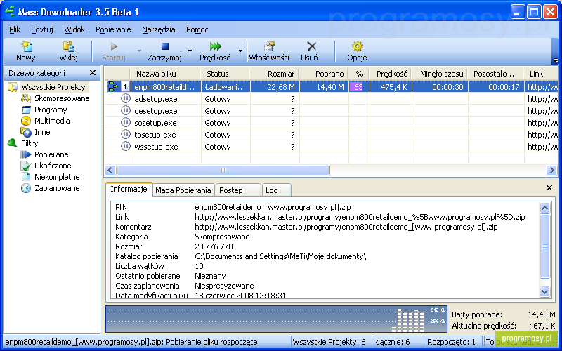Sort by Pobrano column header

tap(324, 74)
